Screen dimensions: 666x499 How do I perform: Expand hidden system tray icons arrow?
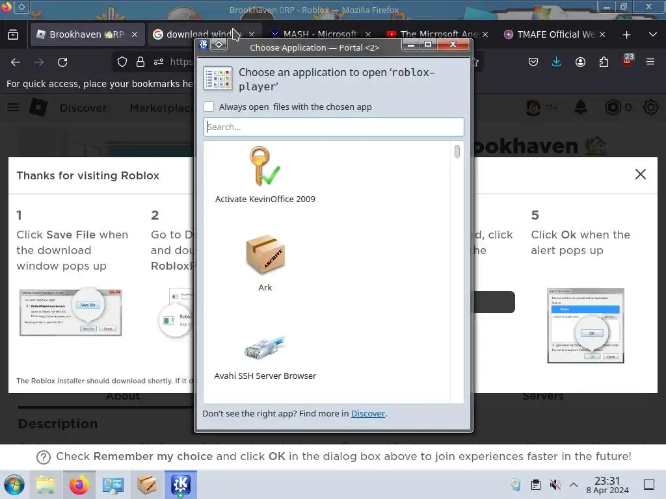click(574, 485)
